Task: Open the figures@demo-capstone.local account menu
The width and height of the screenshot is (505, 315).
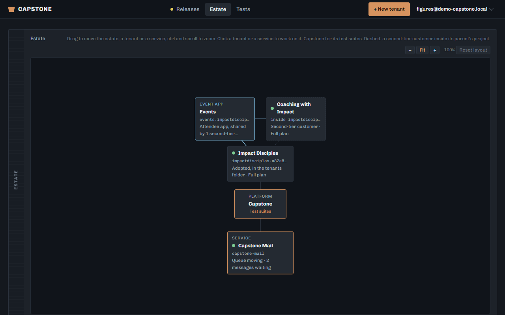Action: click(455, 9)
